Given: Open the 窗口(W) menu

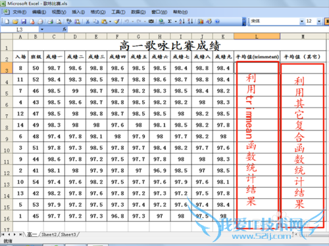Looking at the screenshot, I should [x=159, y=12].
